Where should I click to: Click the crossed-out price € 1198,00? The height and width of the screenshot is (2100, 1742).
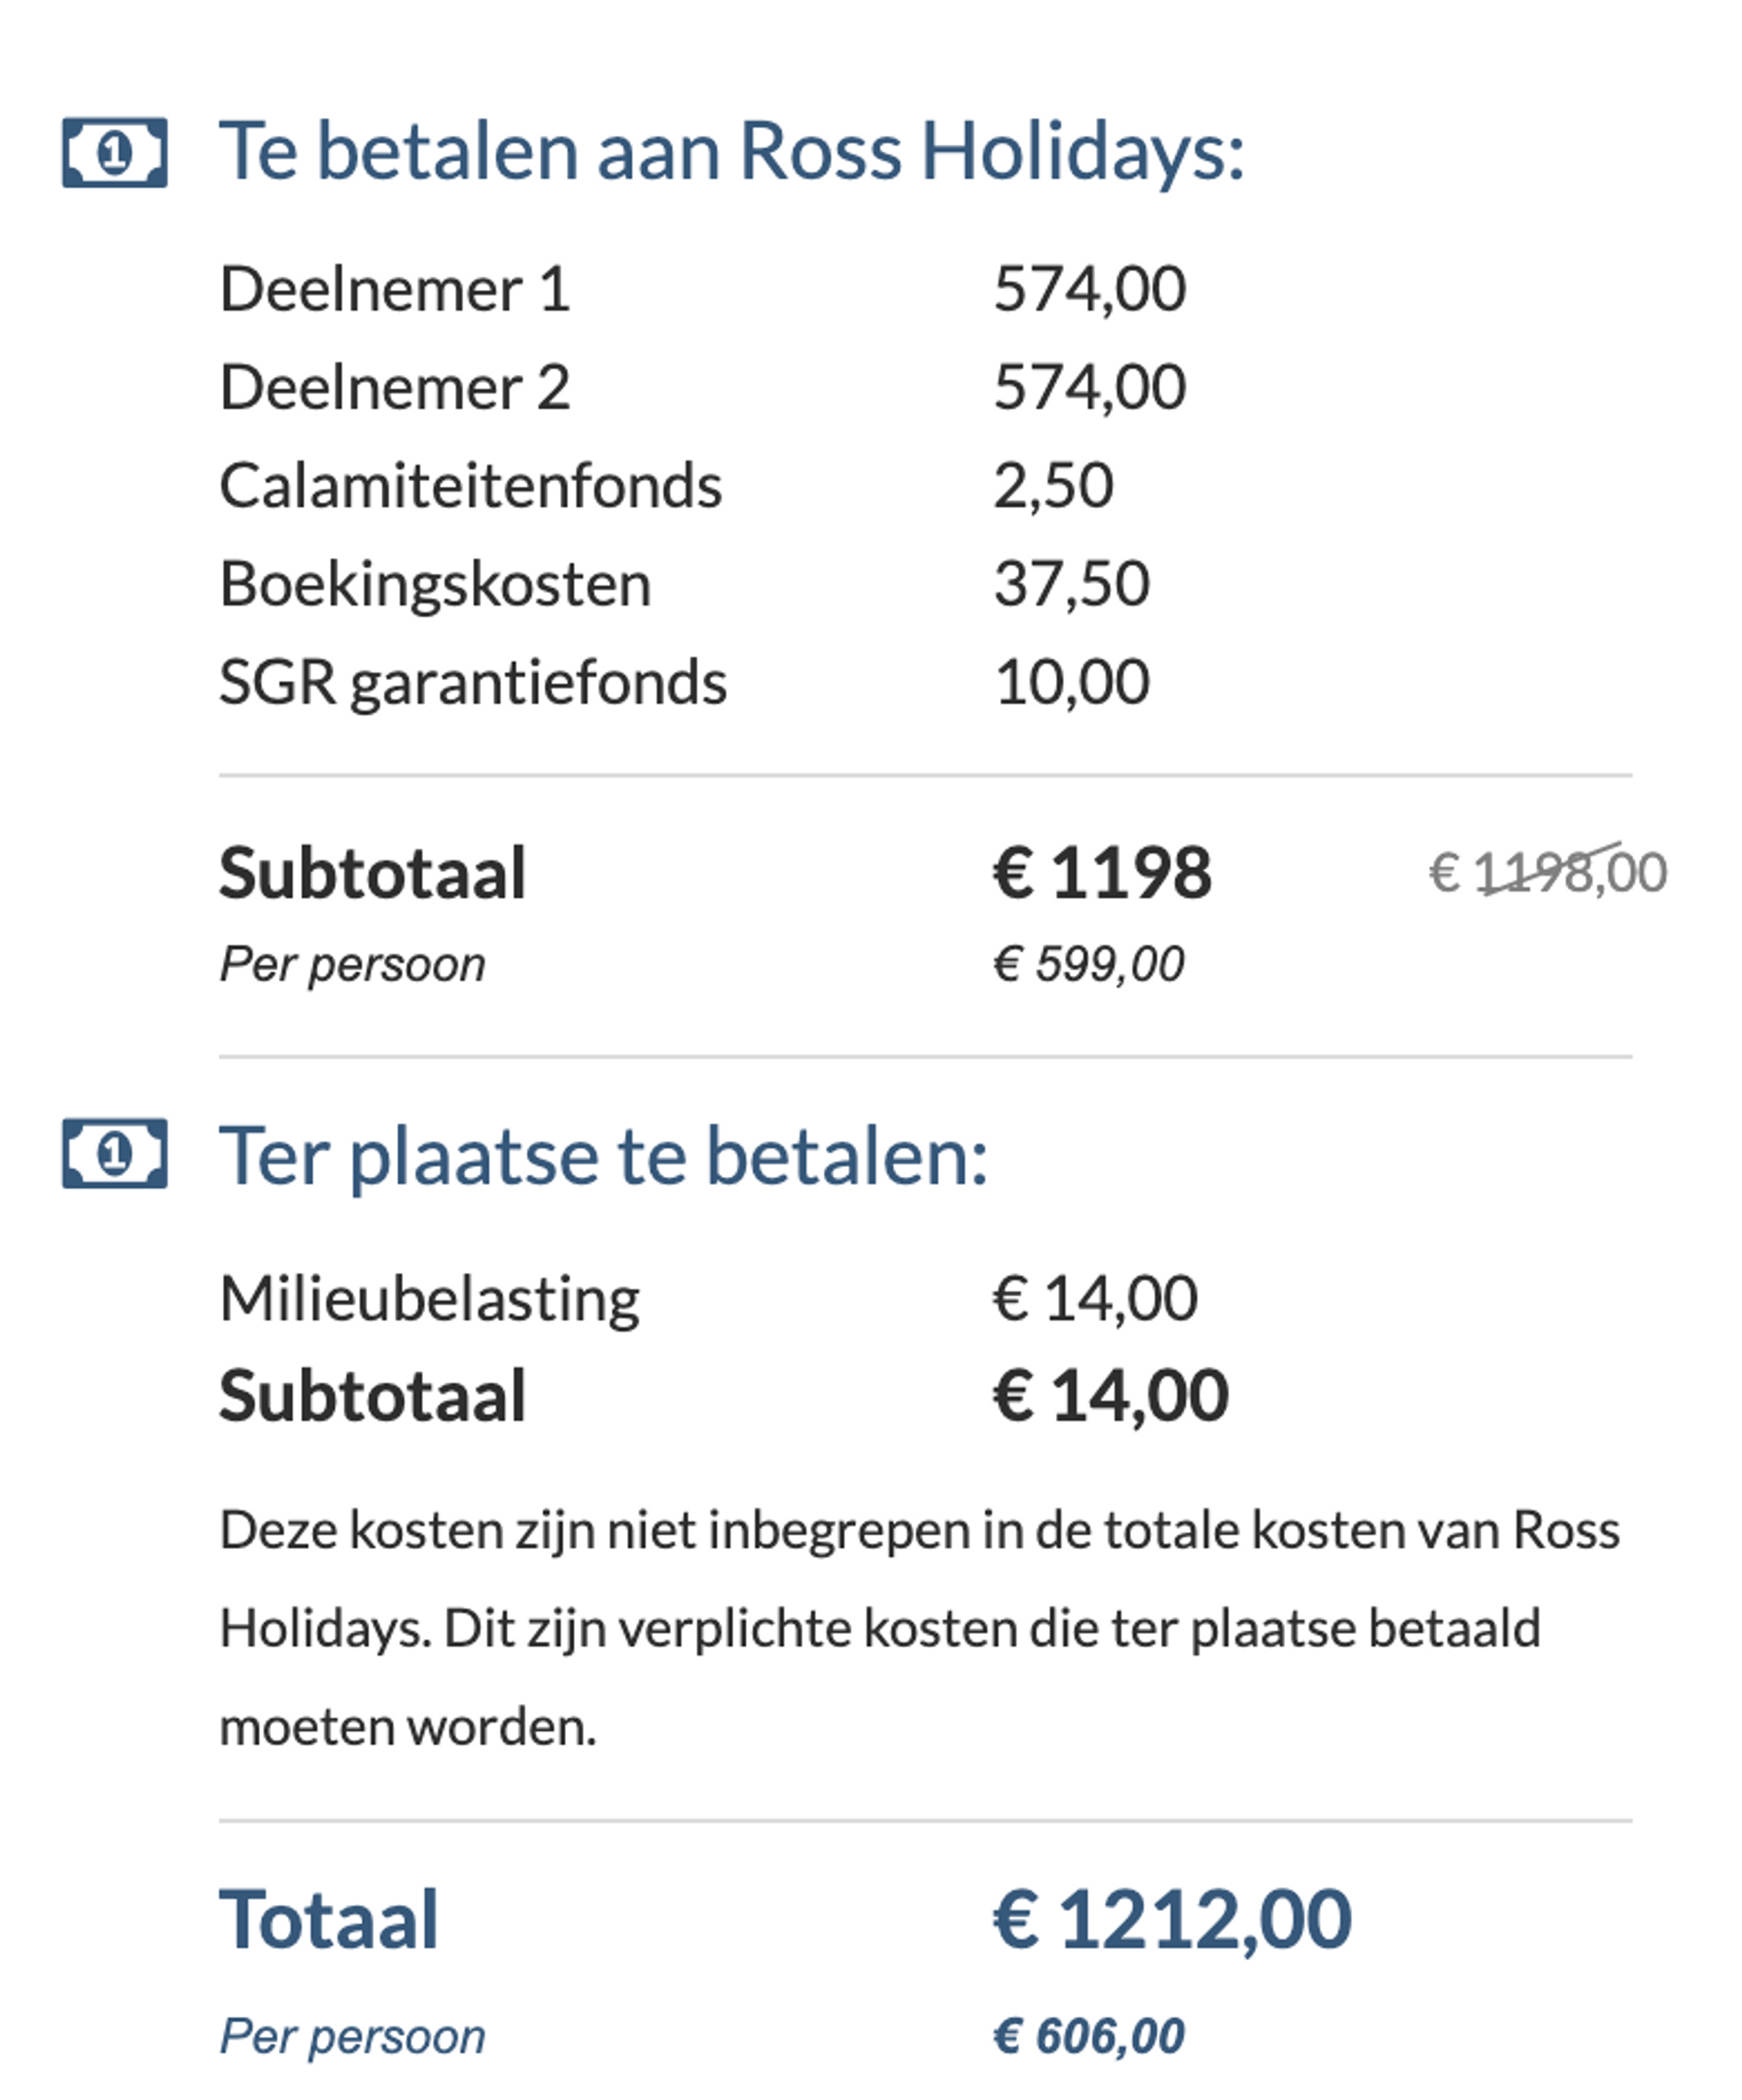click(x=1547, y=872)
